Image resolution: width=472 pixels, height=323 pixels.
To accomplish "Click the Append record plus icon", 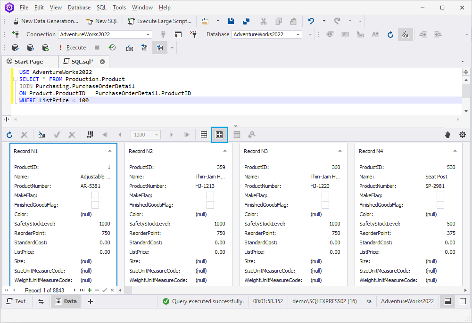I will 90,290.
